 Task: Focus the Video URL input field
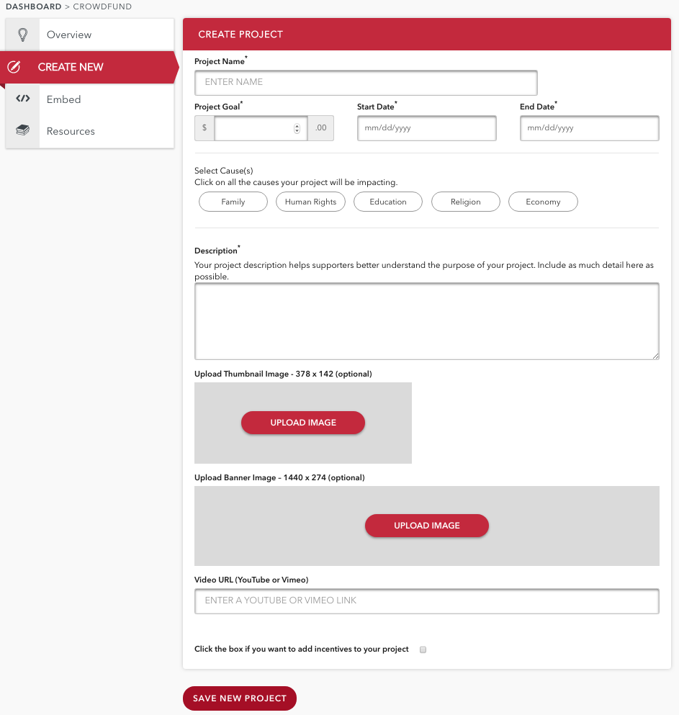tap(426, 601)
